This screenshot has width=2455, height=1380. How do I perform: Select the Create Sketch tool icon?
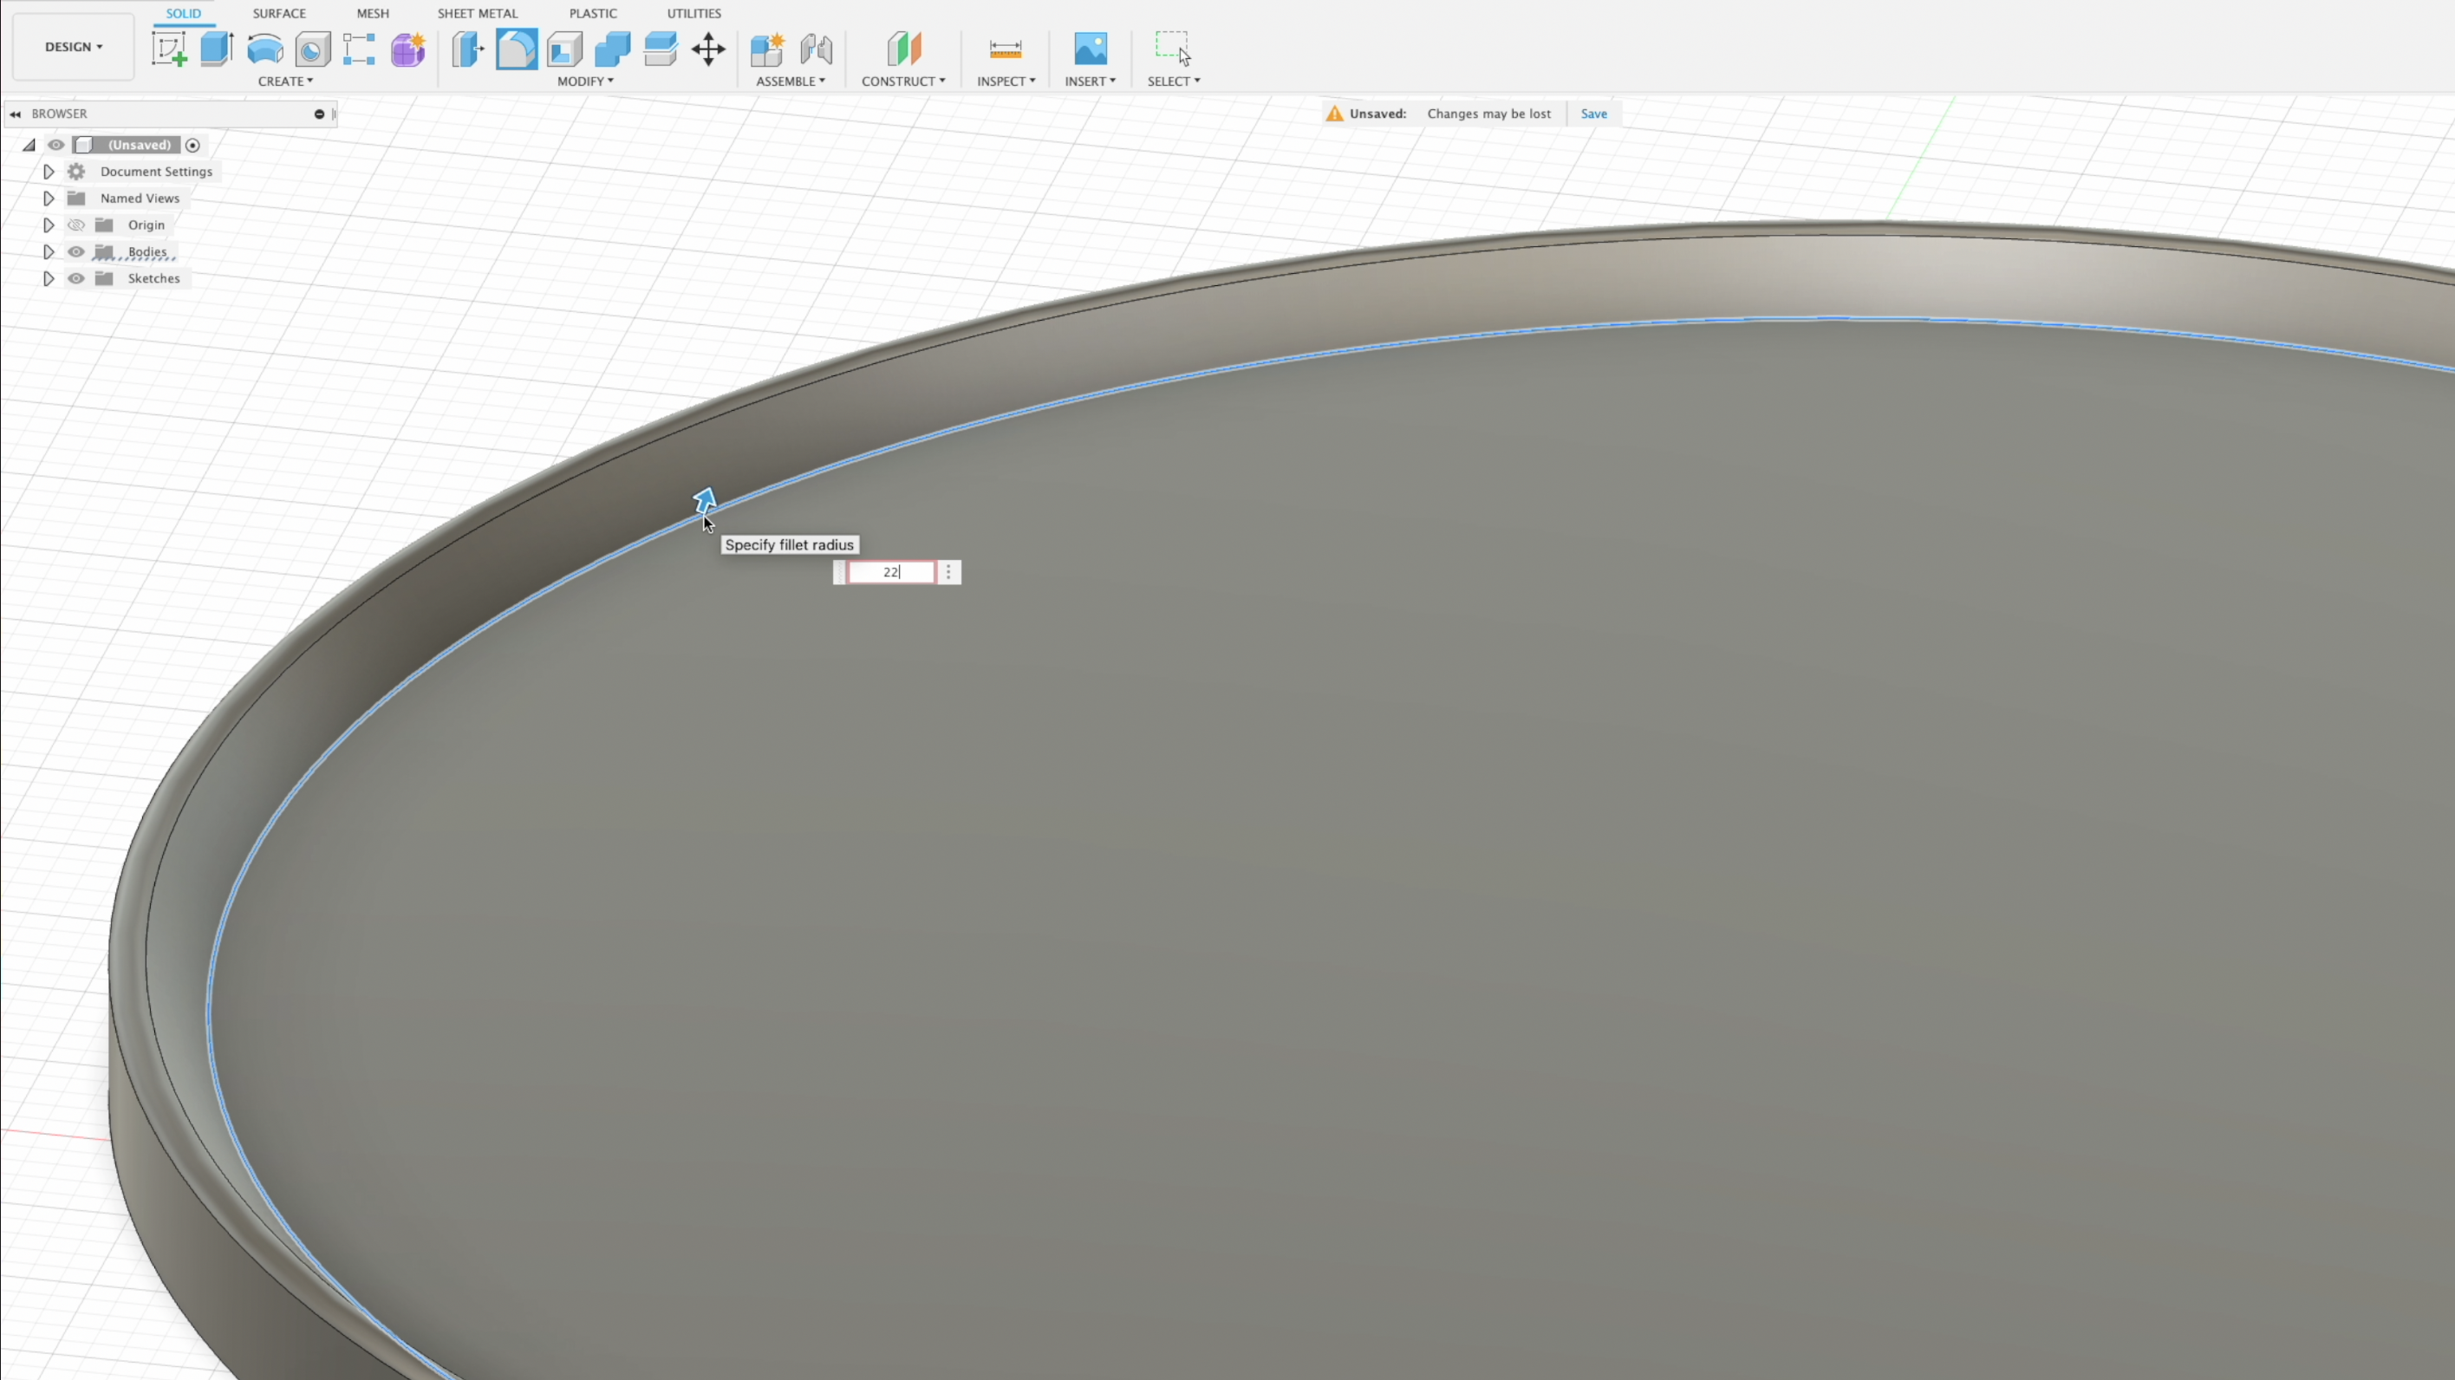[x=169, y=49]
